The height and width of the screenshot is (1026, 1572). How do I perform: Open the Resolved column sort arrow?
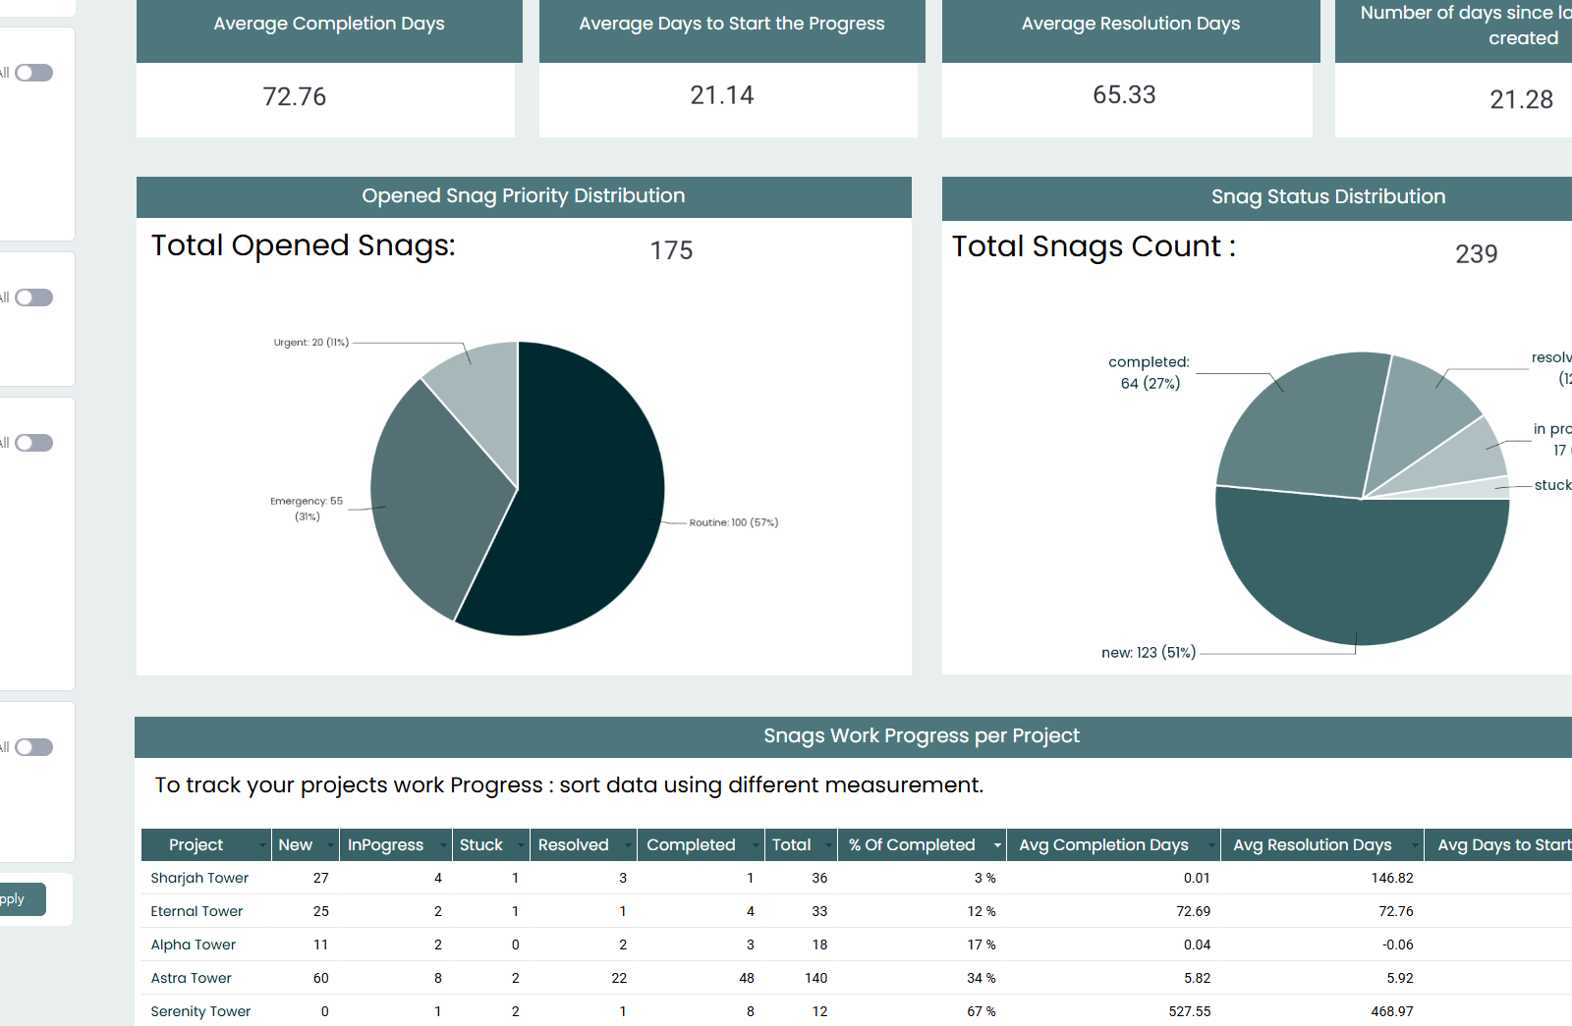click(627, 844)
